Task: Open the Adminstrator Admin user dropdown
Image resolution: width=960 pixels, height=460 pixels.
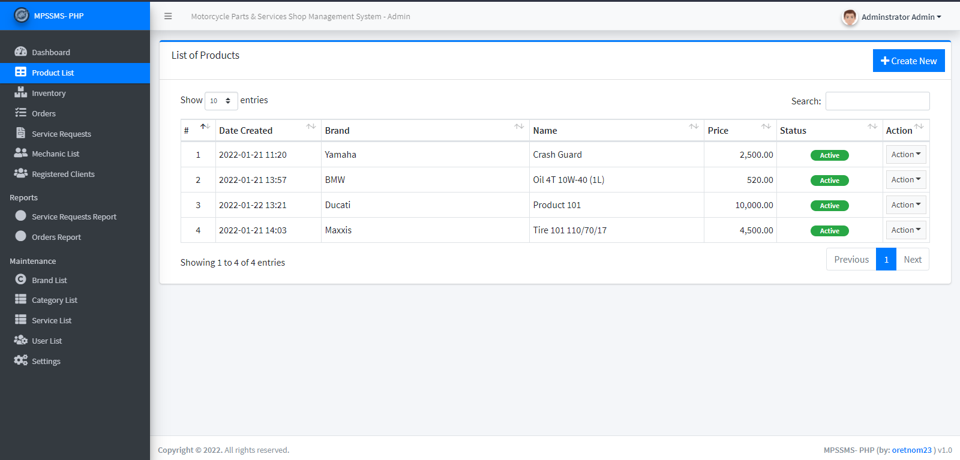Action: [x=901, y=17]
